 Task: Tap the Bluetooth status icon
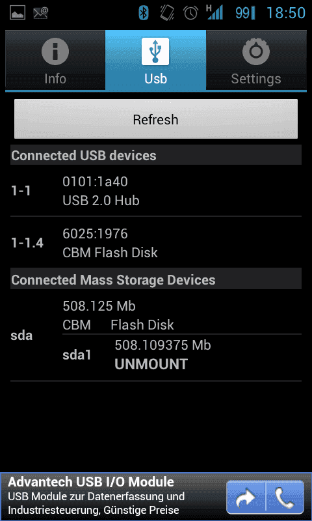144,13
